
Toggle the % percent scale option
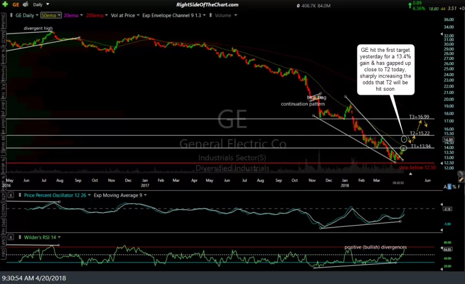coord(454,187)
